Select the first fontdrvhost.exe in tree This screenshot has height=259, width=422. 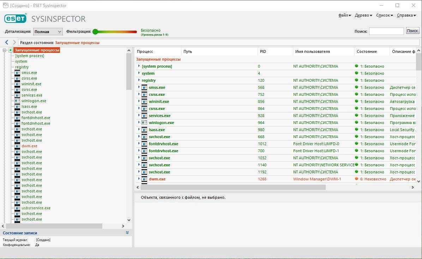[36, 118]
